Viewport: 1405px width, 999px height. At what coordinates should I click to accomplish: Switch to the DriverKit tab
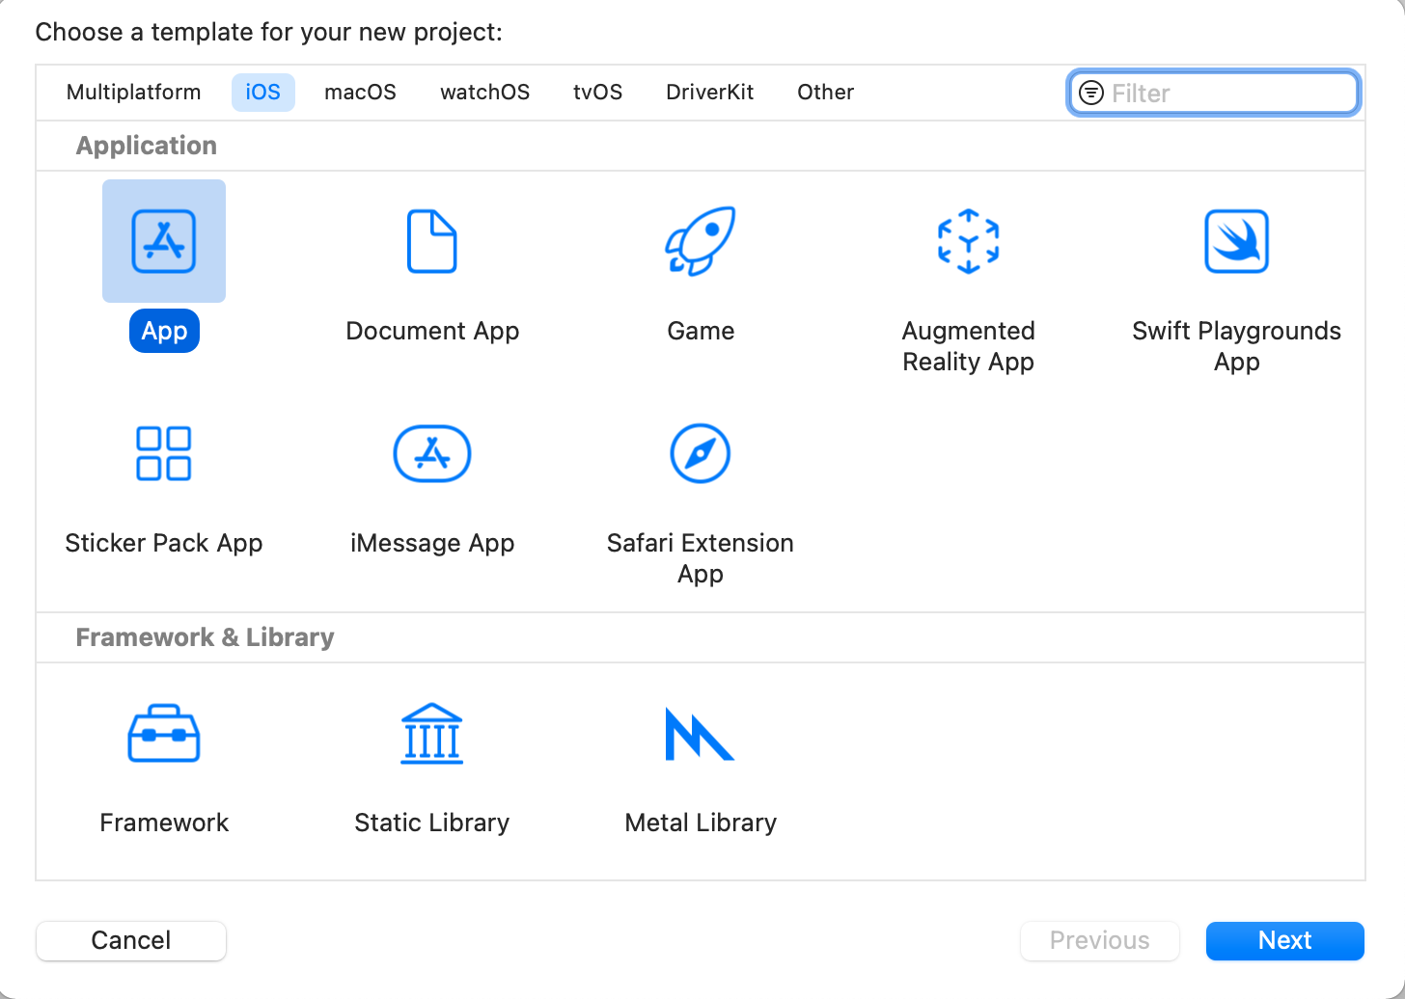tap(710, 93)
